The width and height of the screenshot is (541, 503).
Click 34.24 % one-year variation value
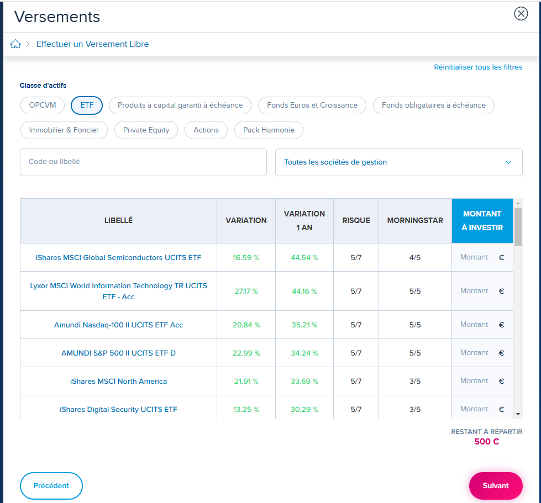304,353
